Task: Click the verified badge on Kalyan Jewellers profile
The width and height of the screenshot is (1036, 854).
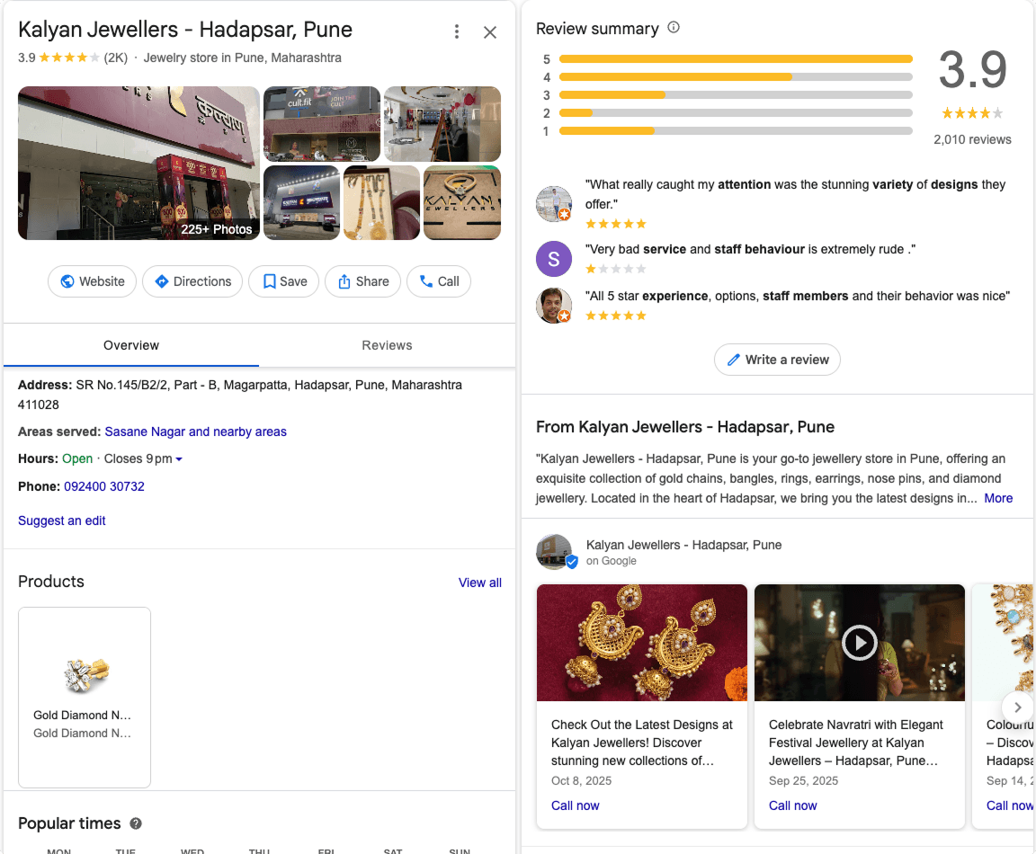Action: point(573,561)
